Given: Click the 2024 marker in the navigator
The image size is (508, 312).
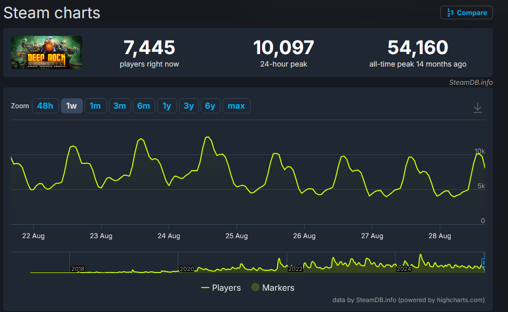Looking at the screenshot, I should tap(404, 269).
